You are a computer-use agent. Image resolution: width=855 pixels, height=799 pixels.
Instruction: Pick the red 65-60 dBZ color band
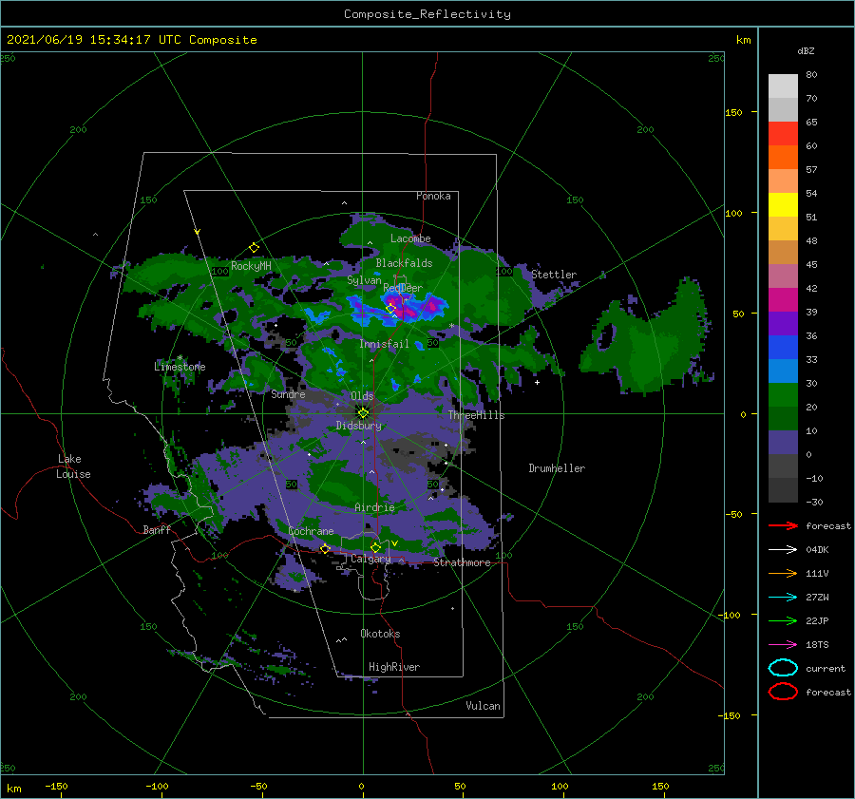(x=783, y=134)
